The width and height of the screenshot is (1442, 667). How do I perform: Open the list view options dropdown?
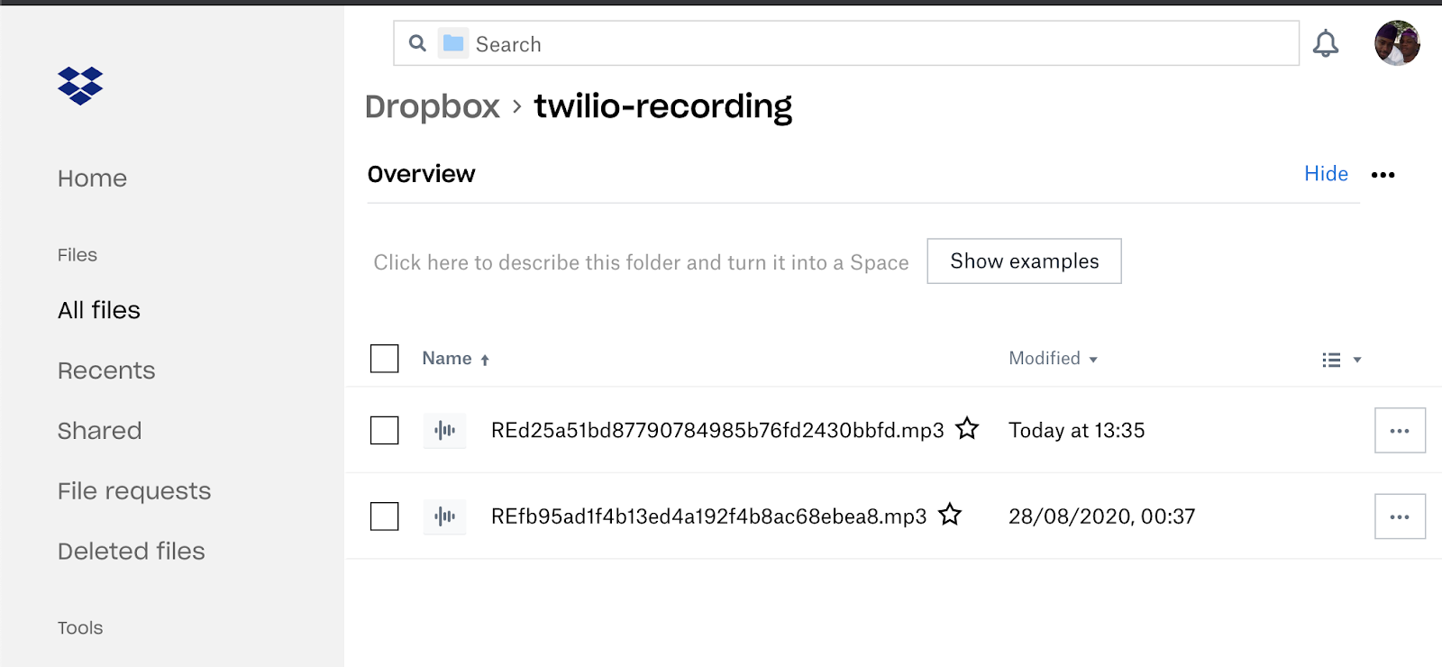(1341, 360)
